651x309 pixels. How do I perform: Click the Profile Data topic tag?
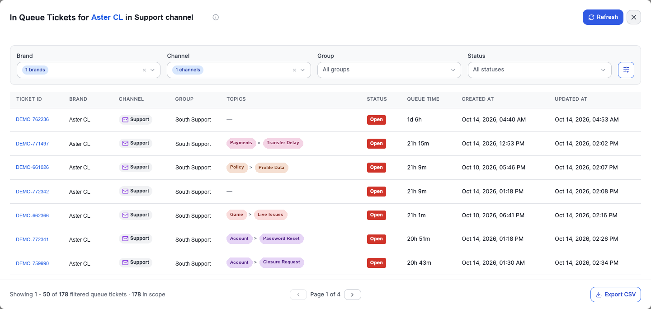272,168
